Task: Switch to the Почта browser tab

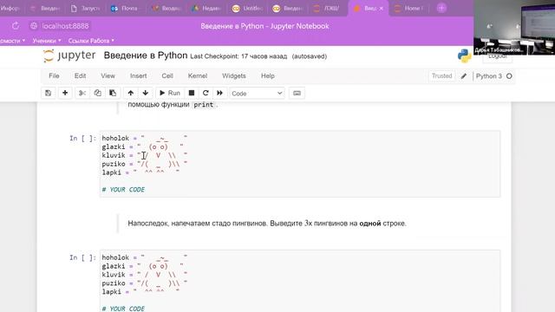Action: (x=125, y=8)
